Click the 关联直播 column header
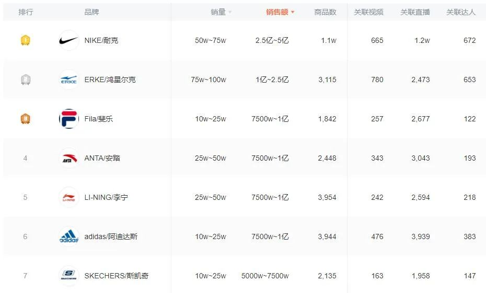486x293 pixels. click(x=415, y=12)
